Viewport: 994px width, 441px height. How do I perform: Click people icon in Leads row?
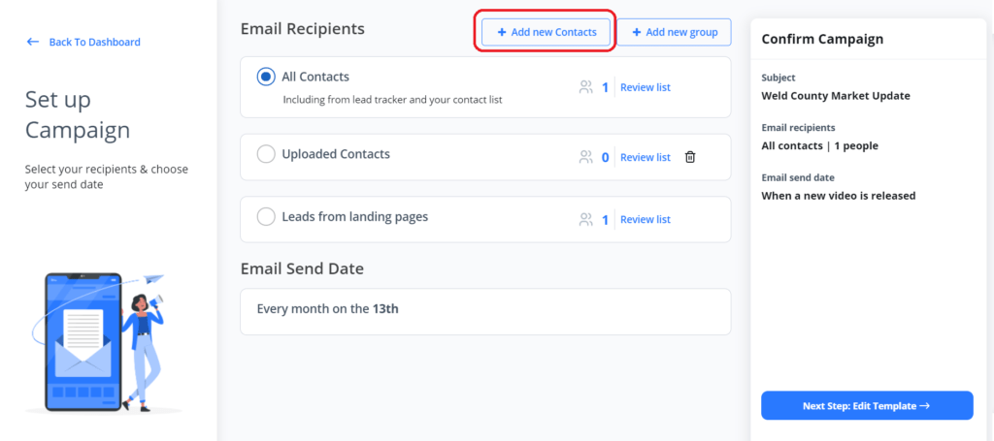point(585,219)
